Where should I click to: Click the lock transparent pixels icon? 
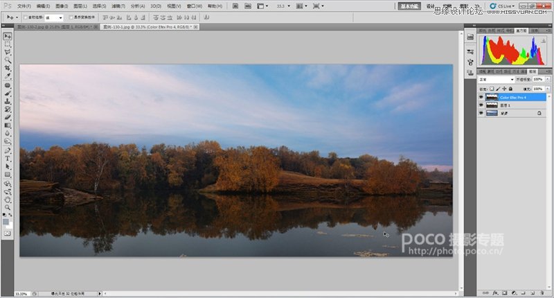click(492, 89)
